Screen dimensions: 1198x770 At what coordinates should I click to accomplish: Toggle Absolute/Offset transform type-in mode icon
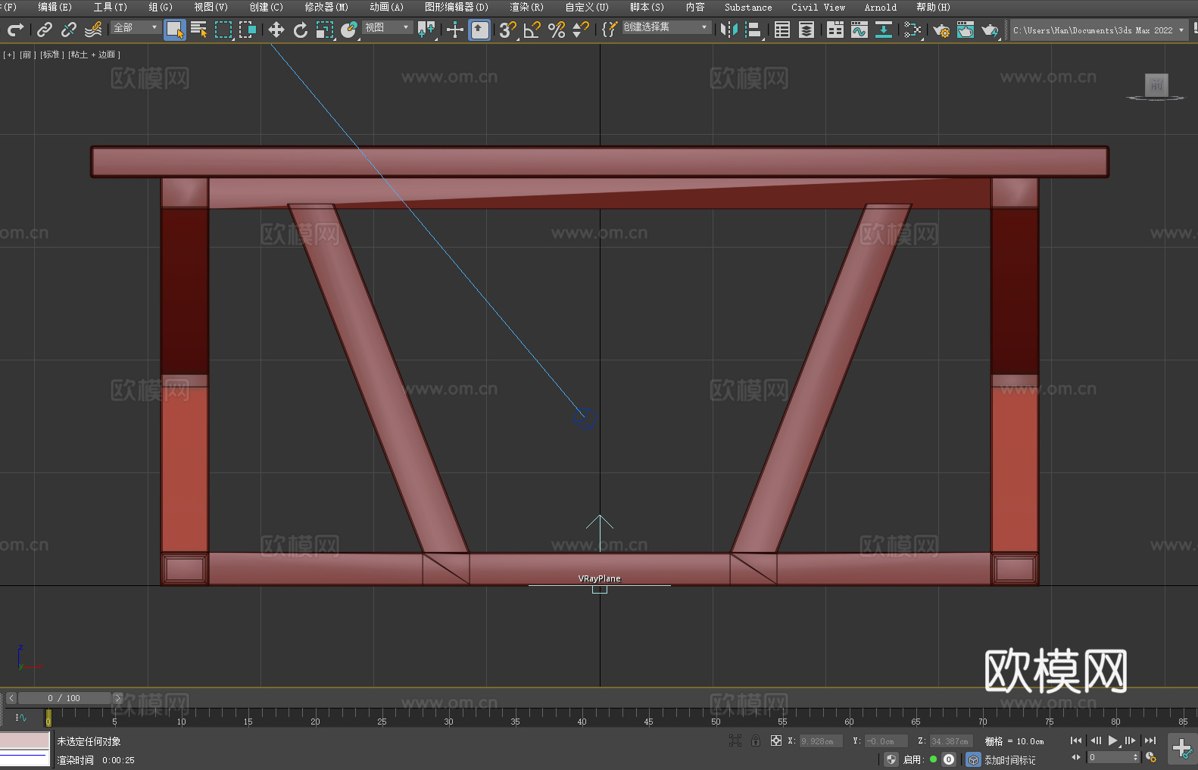coord(776,740)
